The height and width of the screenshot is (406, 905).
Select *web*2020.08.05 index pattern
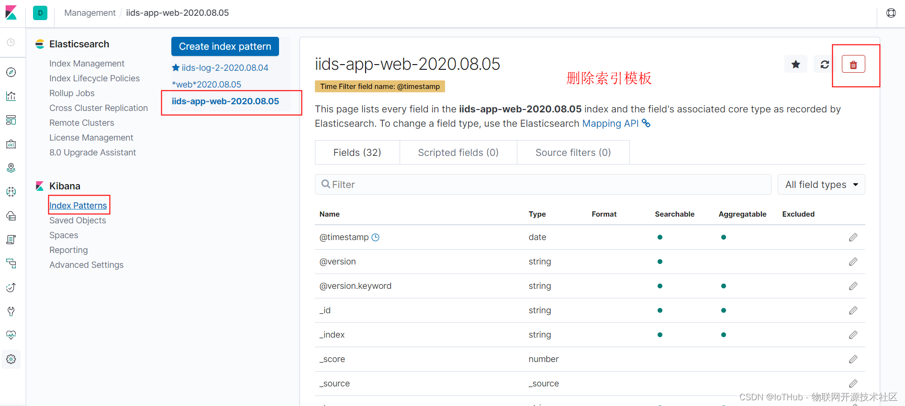coord(206,85)
